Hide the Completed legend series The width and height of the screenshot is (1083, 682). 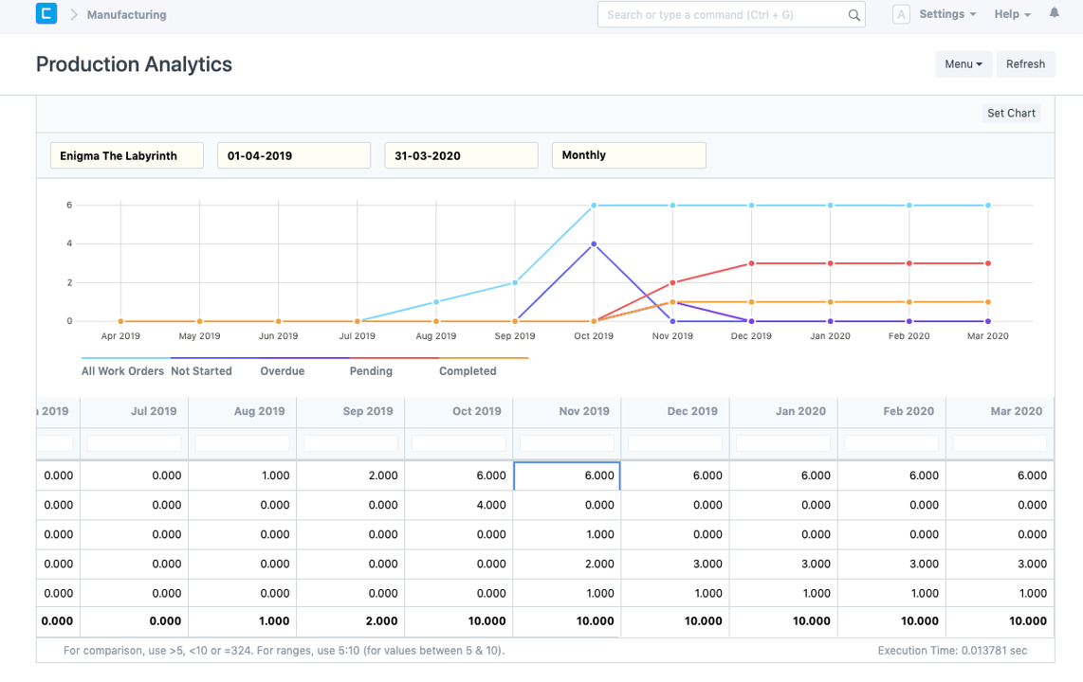(468, 371)
